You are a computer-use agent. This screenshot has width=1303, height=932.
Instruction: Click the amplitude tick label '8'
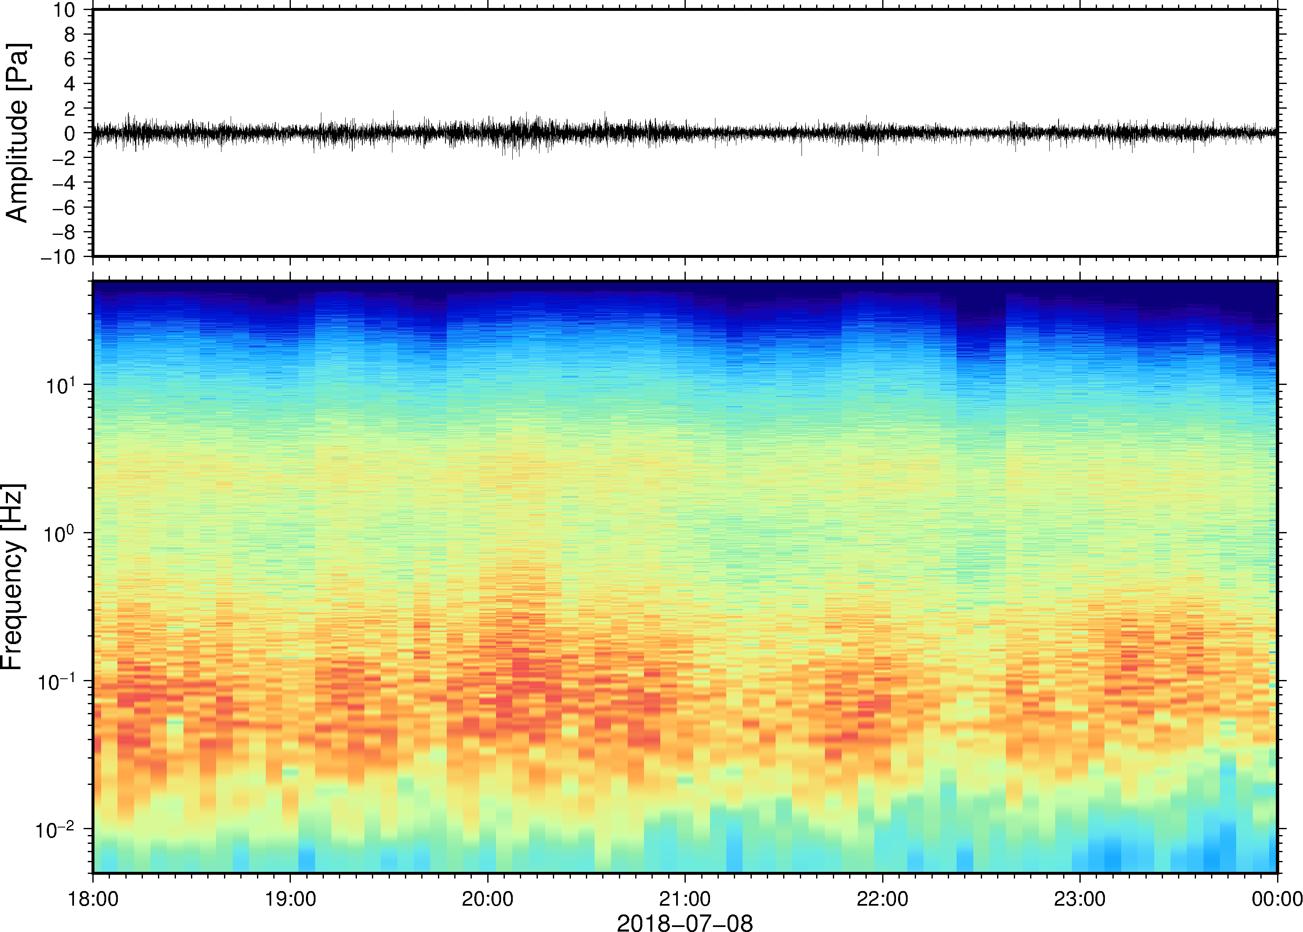tap(70, 34)
